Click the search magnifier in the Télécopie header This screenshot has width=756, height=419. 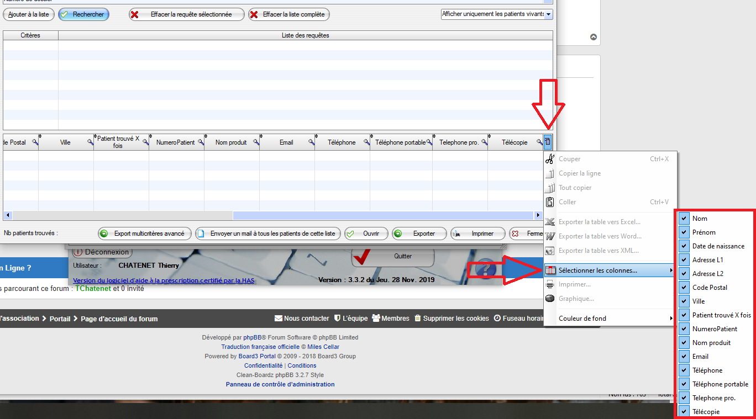539,142
